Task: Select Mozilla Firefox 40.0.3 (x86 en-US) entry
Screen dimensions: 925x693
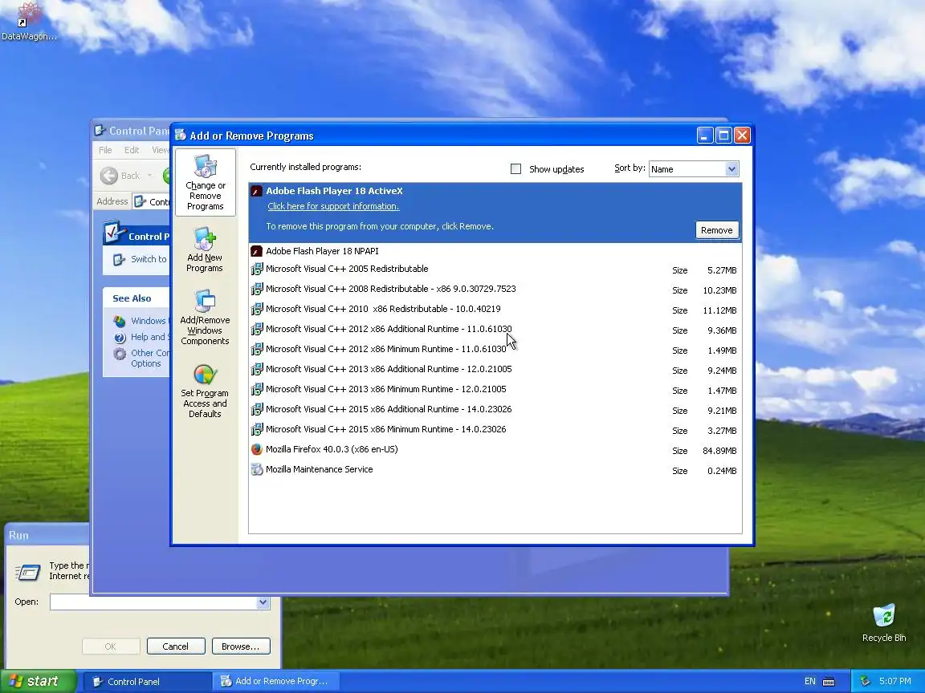Action: pyautogui.click(x=495, y=450)
